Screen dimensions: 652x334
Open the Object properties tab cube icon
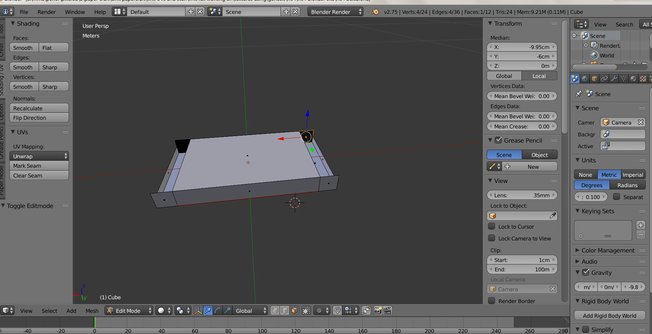pos(594,79)
